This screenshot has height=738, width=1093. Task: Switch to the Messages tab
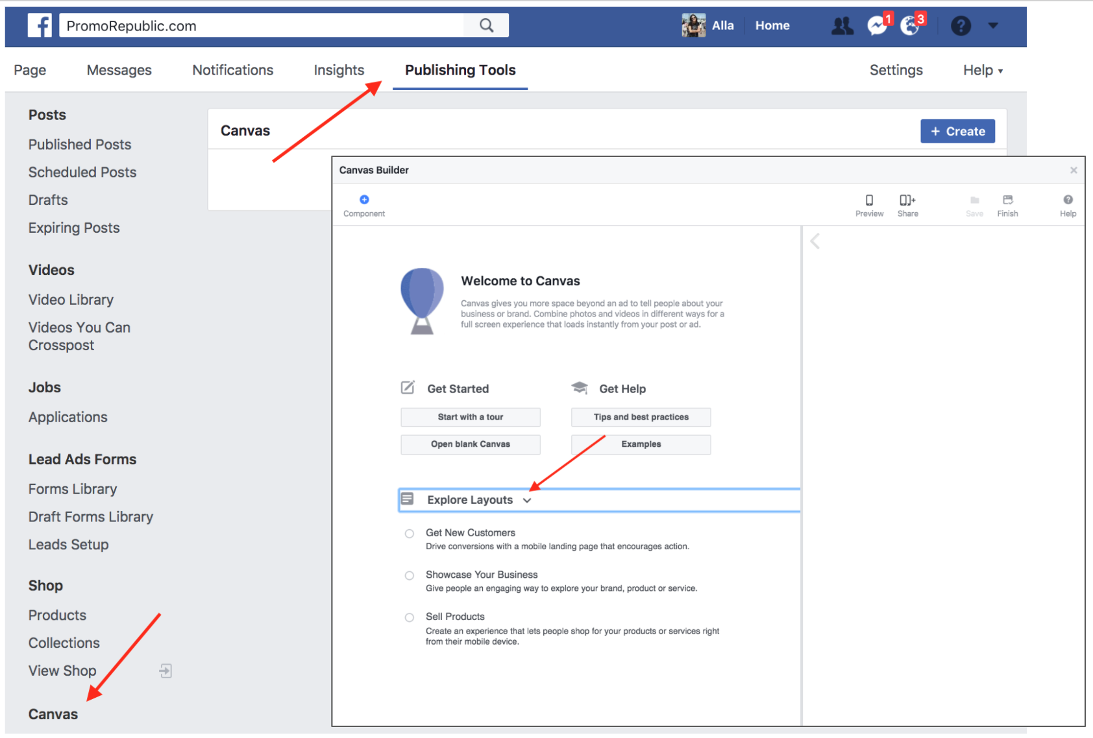pos(119,70)
